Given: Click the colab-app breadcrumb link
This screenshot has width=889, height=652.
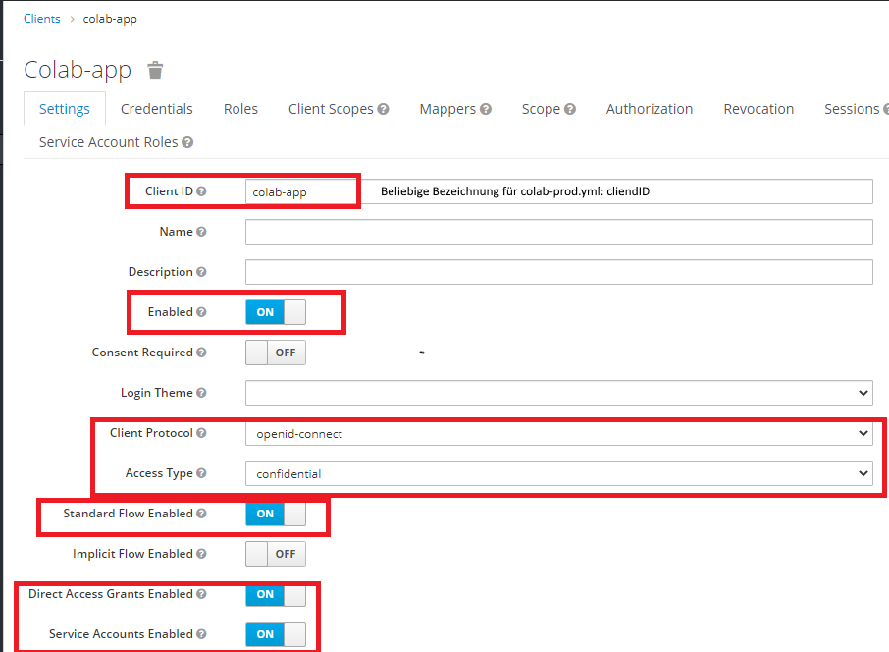Looking at the screenshot, I should point(110,18).
